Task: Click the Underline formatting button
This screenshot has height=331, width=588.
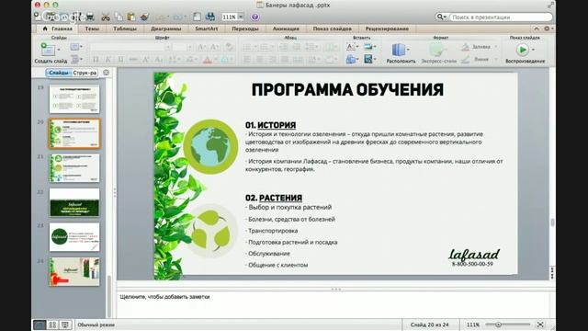Action: click(x=120, y=59)
